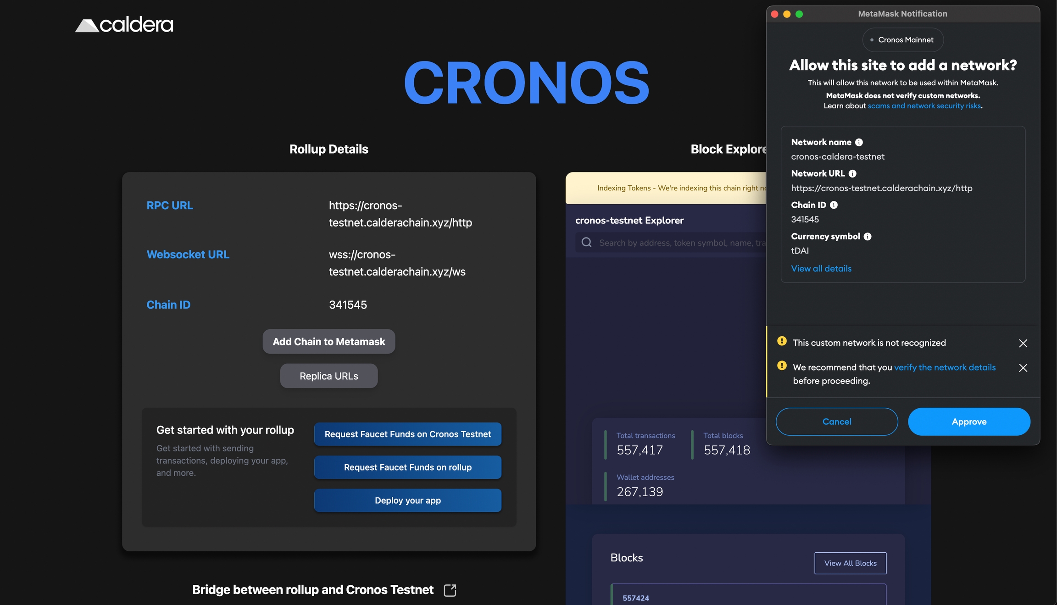The height and width of the screenshot is (605, 1057).
Task: Dismiss the verify network details warning
Action: coord(1024,368)
